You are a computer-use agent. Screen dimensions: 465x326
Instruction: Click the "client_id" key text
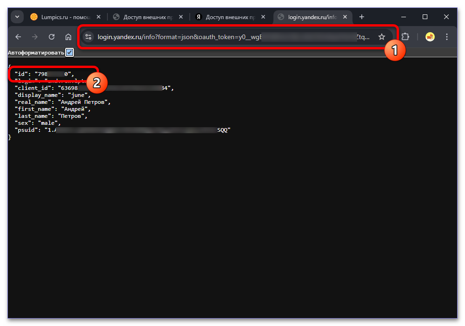tap(33, 88)
